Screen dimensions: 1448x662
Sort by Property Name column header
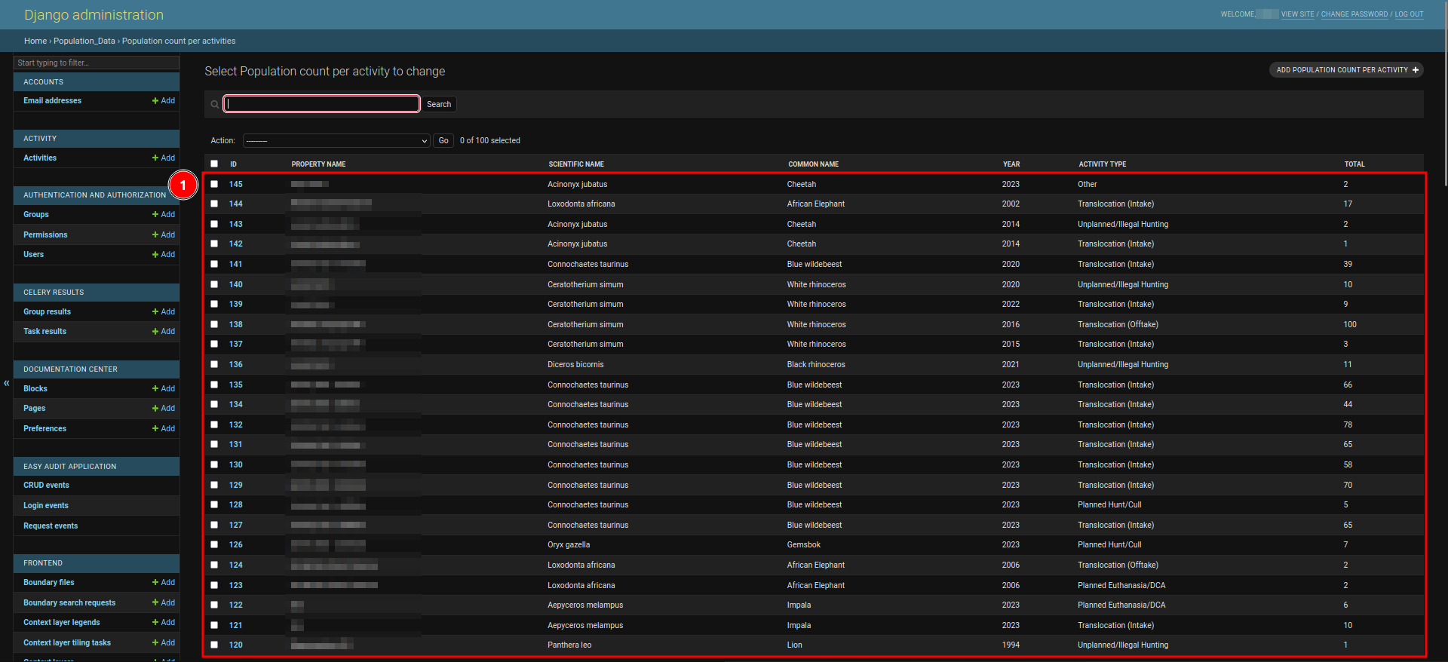coord(318,164)
